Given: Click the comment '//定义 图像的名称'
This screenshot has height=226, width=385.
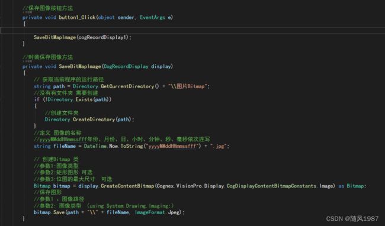Looking at the screenshot, I should (x=57, y=133).
